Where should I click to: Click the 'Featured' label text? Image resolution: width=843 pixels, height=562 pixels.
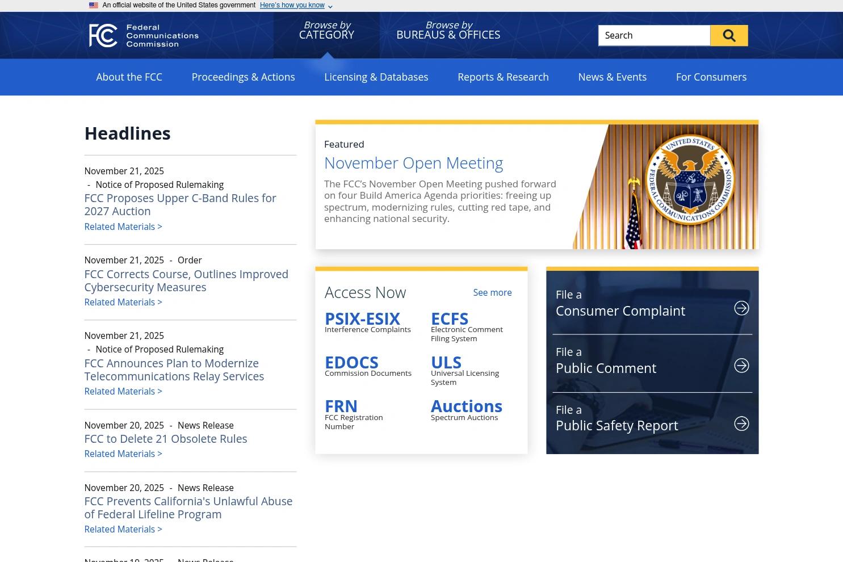(344, 144)
